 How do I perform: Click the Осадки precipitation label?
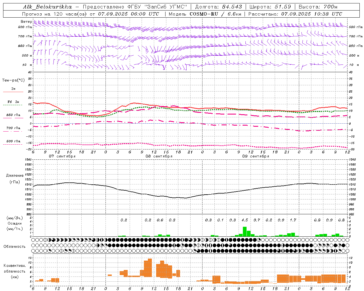15,223
